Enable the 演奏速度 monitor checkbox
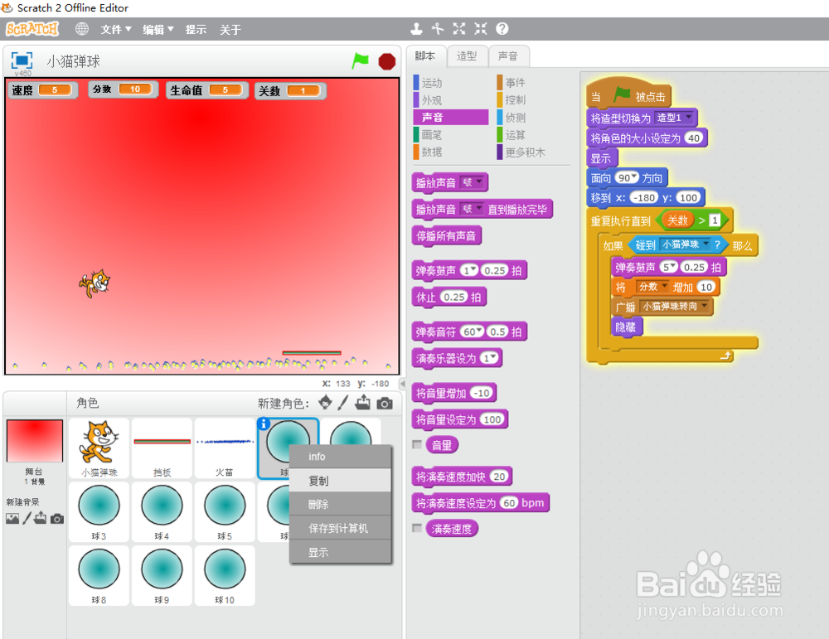The image size is (829, 639). pos(417,528)
